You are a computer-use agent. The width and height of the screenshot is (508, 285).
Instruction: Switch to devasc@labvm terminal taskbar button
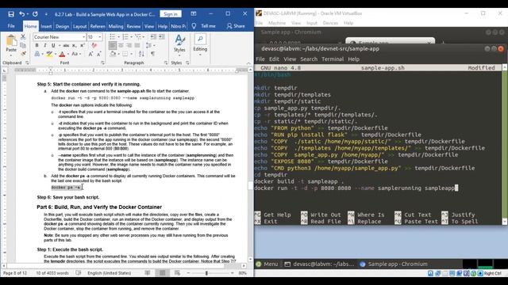tap(319, 264)
